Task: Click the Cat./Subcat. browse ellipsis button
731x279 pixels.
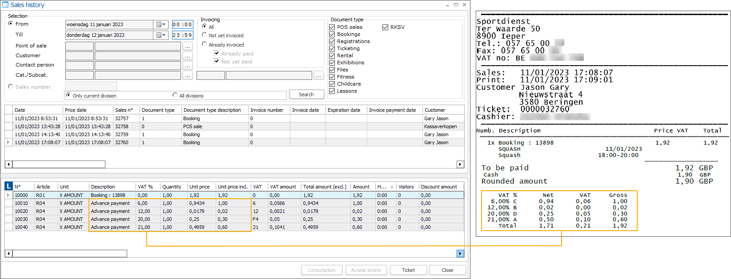Action: [x=188, y=76]
